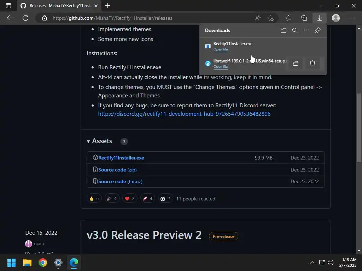Download Rectify11Installer.exe asset

click(x=121, y=158)
